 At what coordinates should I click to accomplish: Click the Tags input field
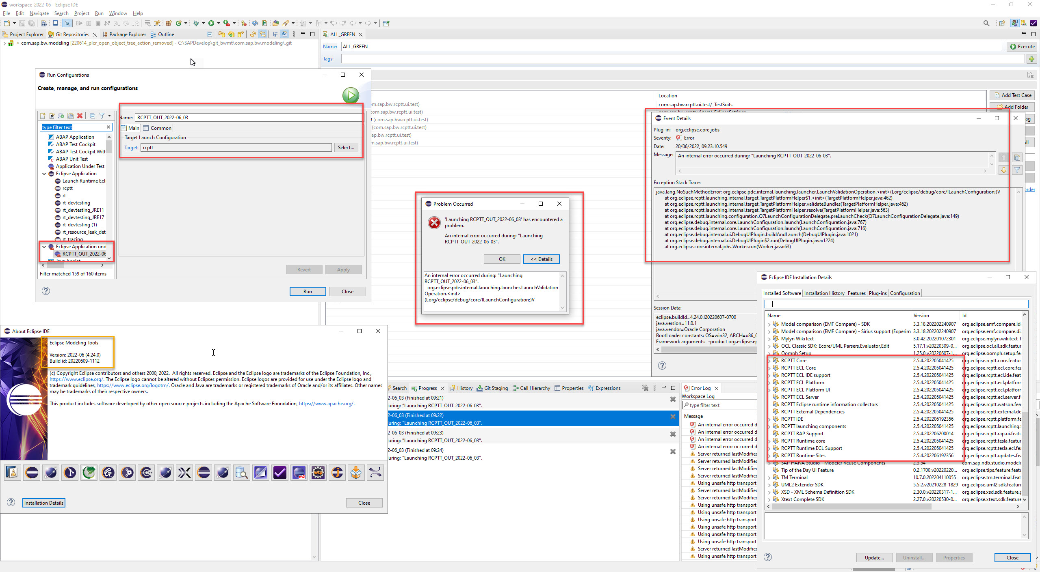(x=682, y=59)
